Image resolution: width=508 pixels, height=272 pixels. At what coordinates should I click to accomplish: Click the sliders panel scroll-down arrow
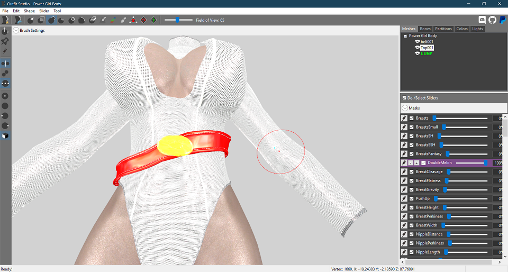(x=505, y=257)
